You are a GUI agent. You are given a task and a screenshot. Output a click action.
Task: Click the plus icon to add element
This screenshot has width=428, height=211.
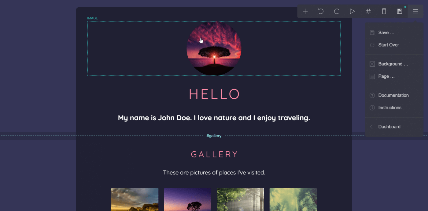305,11
